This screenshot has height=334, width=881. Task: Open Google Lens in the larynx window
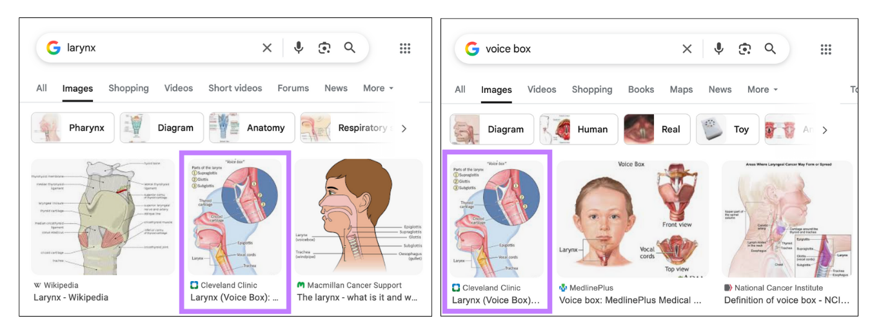pyautogui.click(x=324, y=48)
